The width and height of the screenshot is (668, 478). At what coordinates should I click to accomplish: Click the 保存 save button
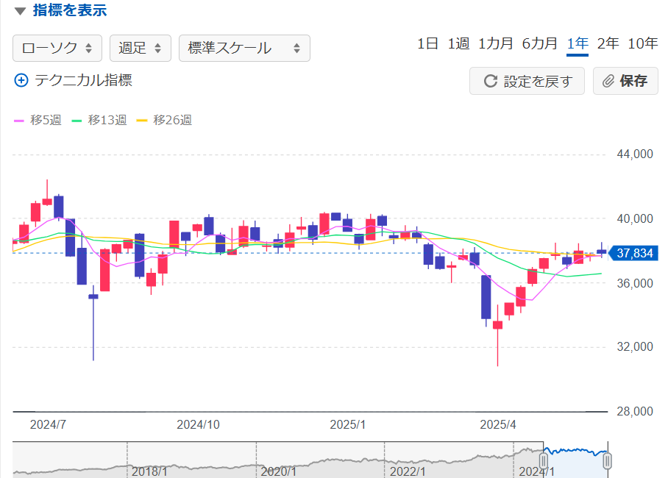[x=625, y=81]
